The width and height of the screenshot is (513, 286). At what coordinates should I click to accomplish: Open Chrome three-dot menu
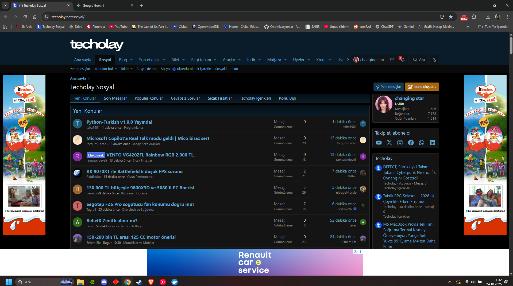pyautogui.click(x=507, y=17)
